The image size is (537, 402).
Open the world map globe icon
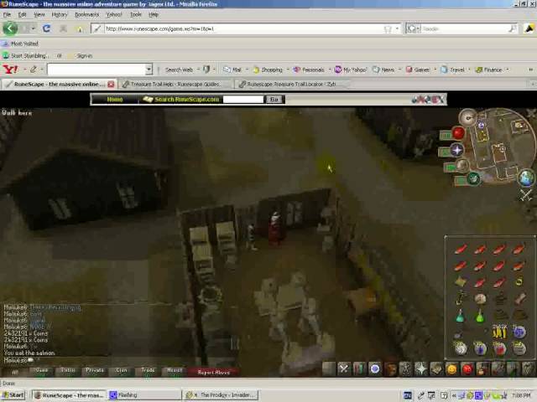click(x=526, y=177)
